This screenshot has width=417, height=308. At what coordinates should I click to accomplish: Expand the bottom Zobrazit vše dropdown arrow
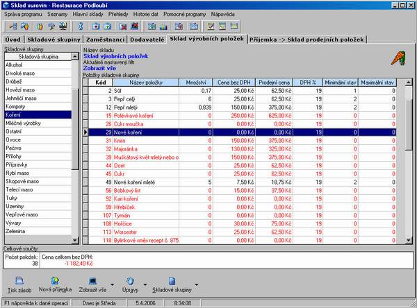point(112,284)
